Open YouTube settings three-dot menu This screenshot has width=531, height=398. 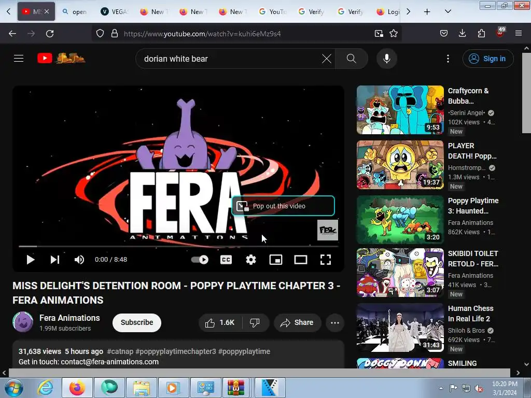448,59
